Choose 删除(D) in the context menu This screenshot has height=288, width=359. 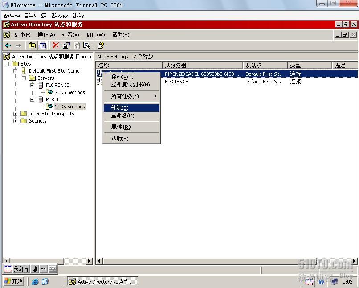coord(132,108)
